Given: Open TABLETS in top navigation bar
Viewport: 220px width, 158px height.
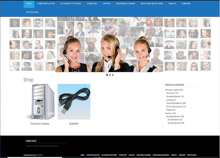Looking at the screenshot, I should click(x=172, y=4).
